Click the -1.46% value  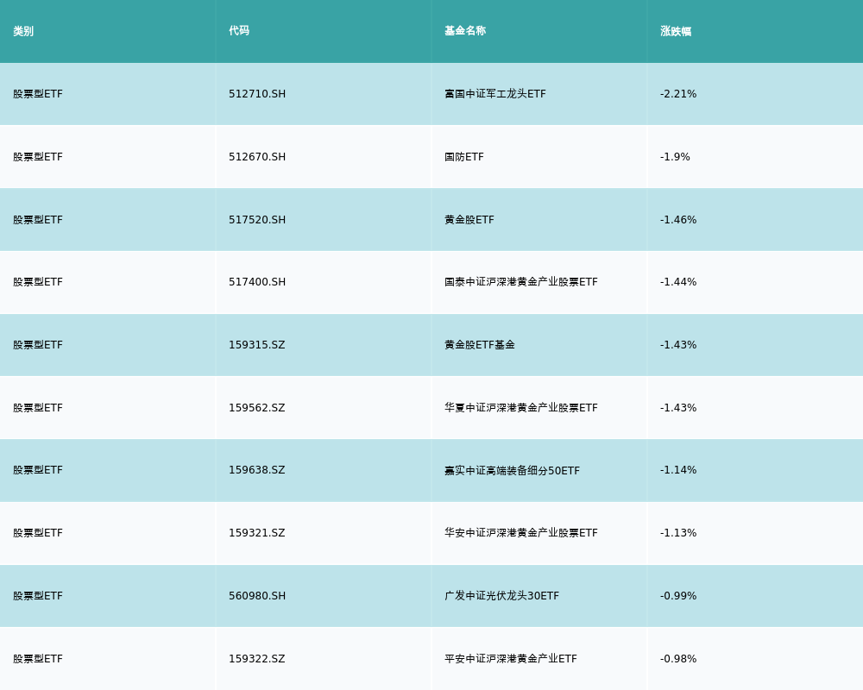(x=678, y=220)
